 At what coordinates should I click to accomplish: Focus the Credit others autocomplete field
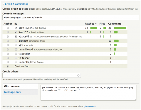[x=42, y=75]
